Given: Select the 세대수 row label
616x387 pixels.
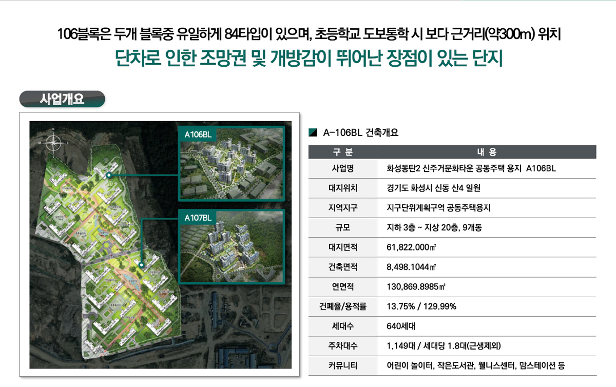Looking at the screenshot, I should coord(343,326).
